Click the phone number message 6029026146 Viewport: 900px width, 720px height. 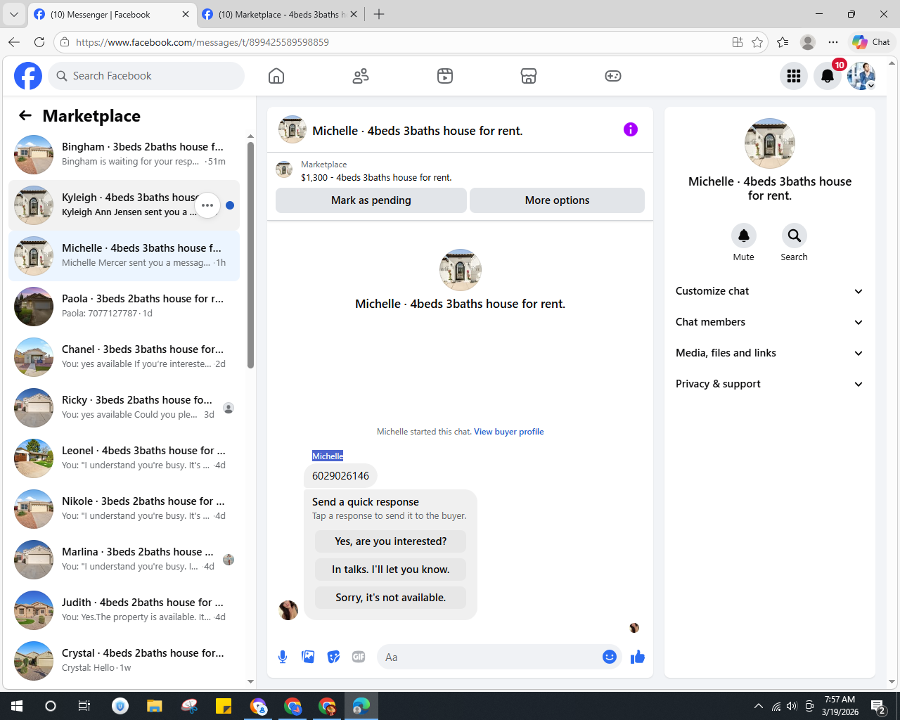(340, 476)
